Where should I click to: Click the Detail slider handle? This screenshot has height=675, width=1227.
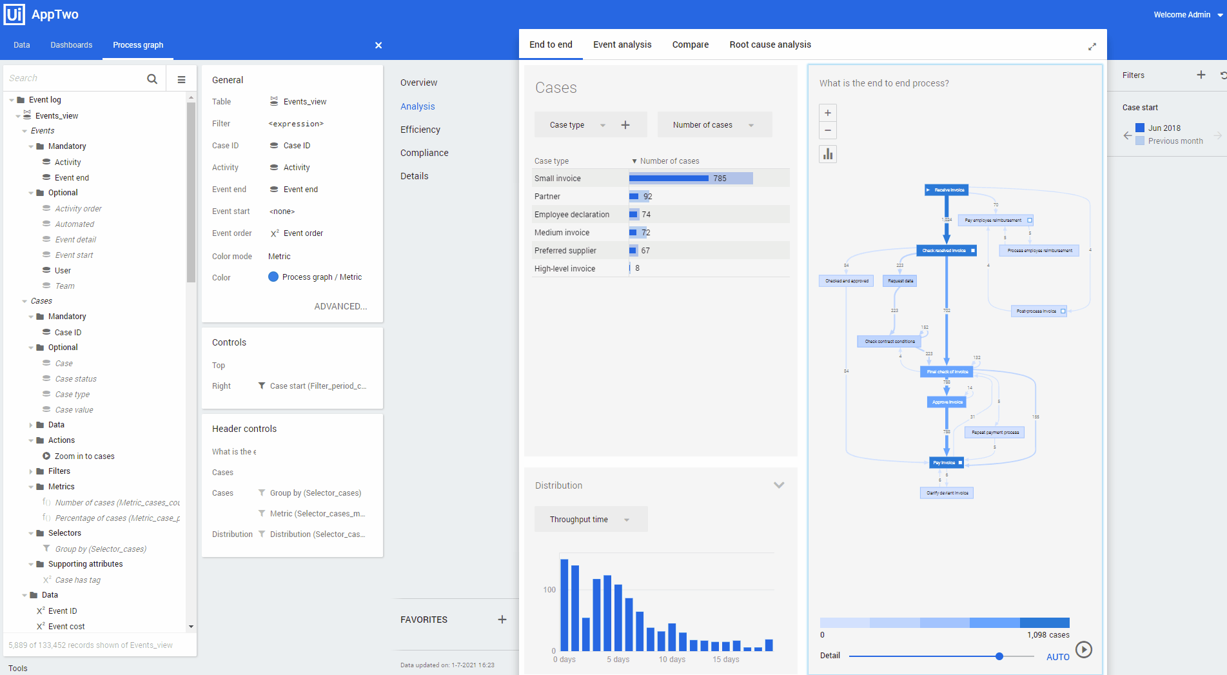tap(999, 656)
